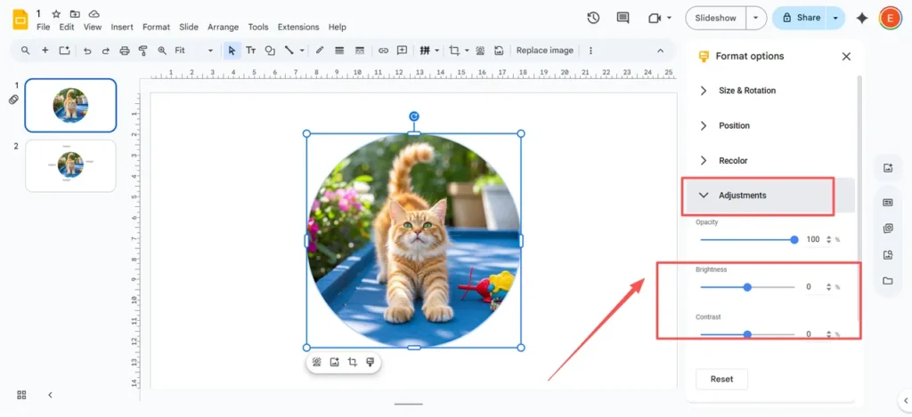Select slide 2 thumbnail
This screenshot has width=912, height=417.
70,165
